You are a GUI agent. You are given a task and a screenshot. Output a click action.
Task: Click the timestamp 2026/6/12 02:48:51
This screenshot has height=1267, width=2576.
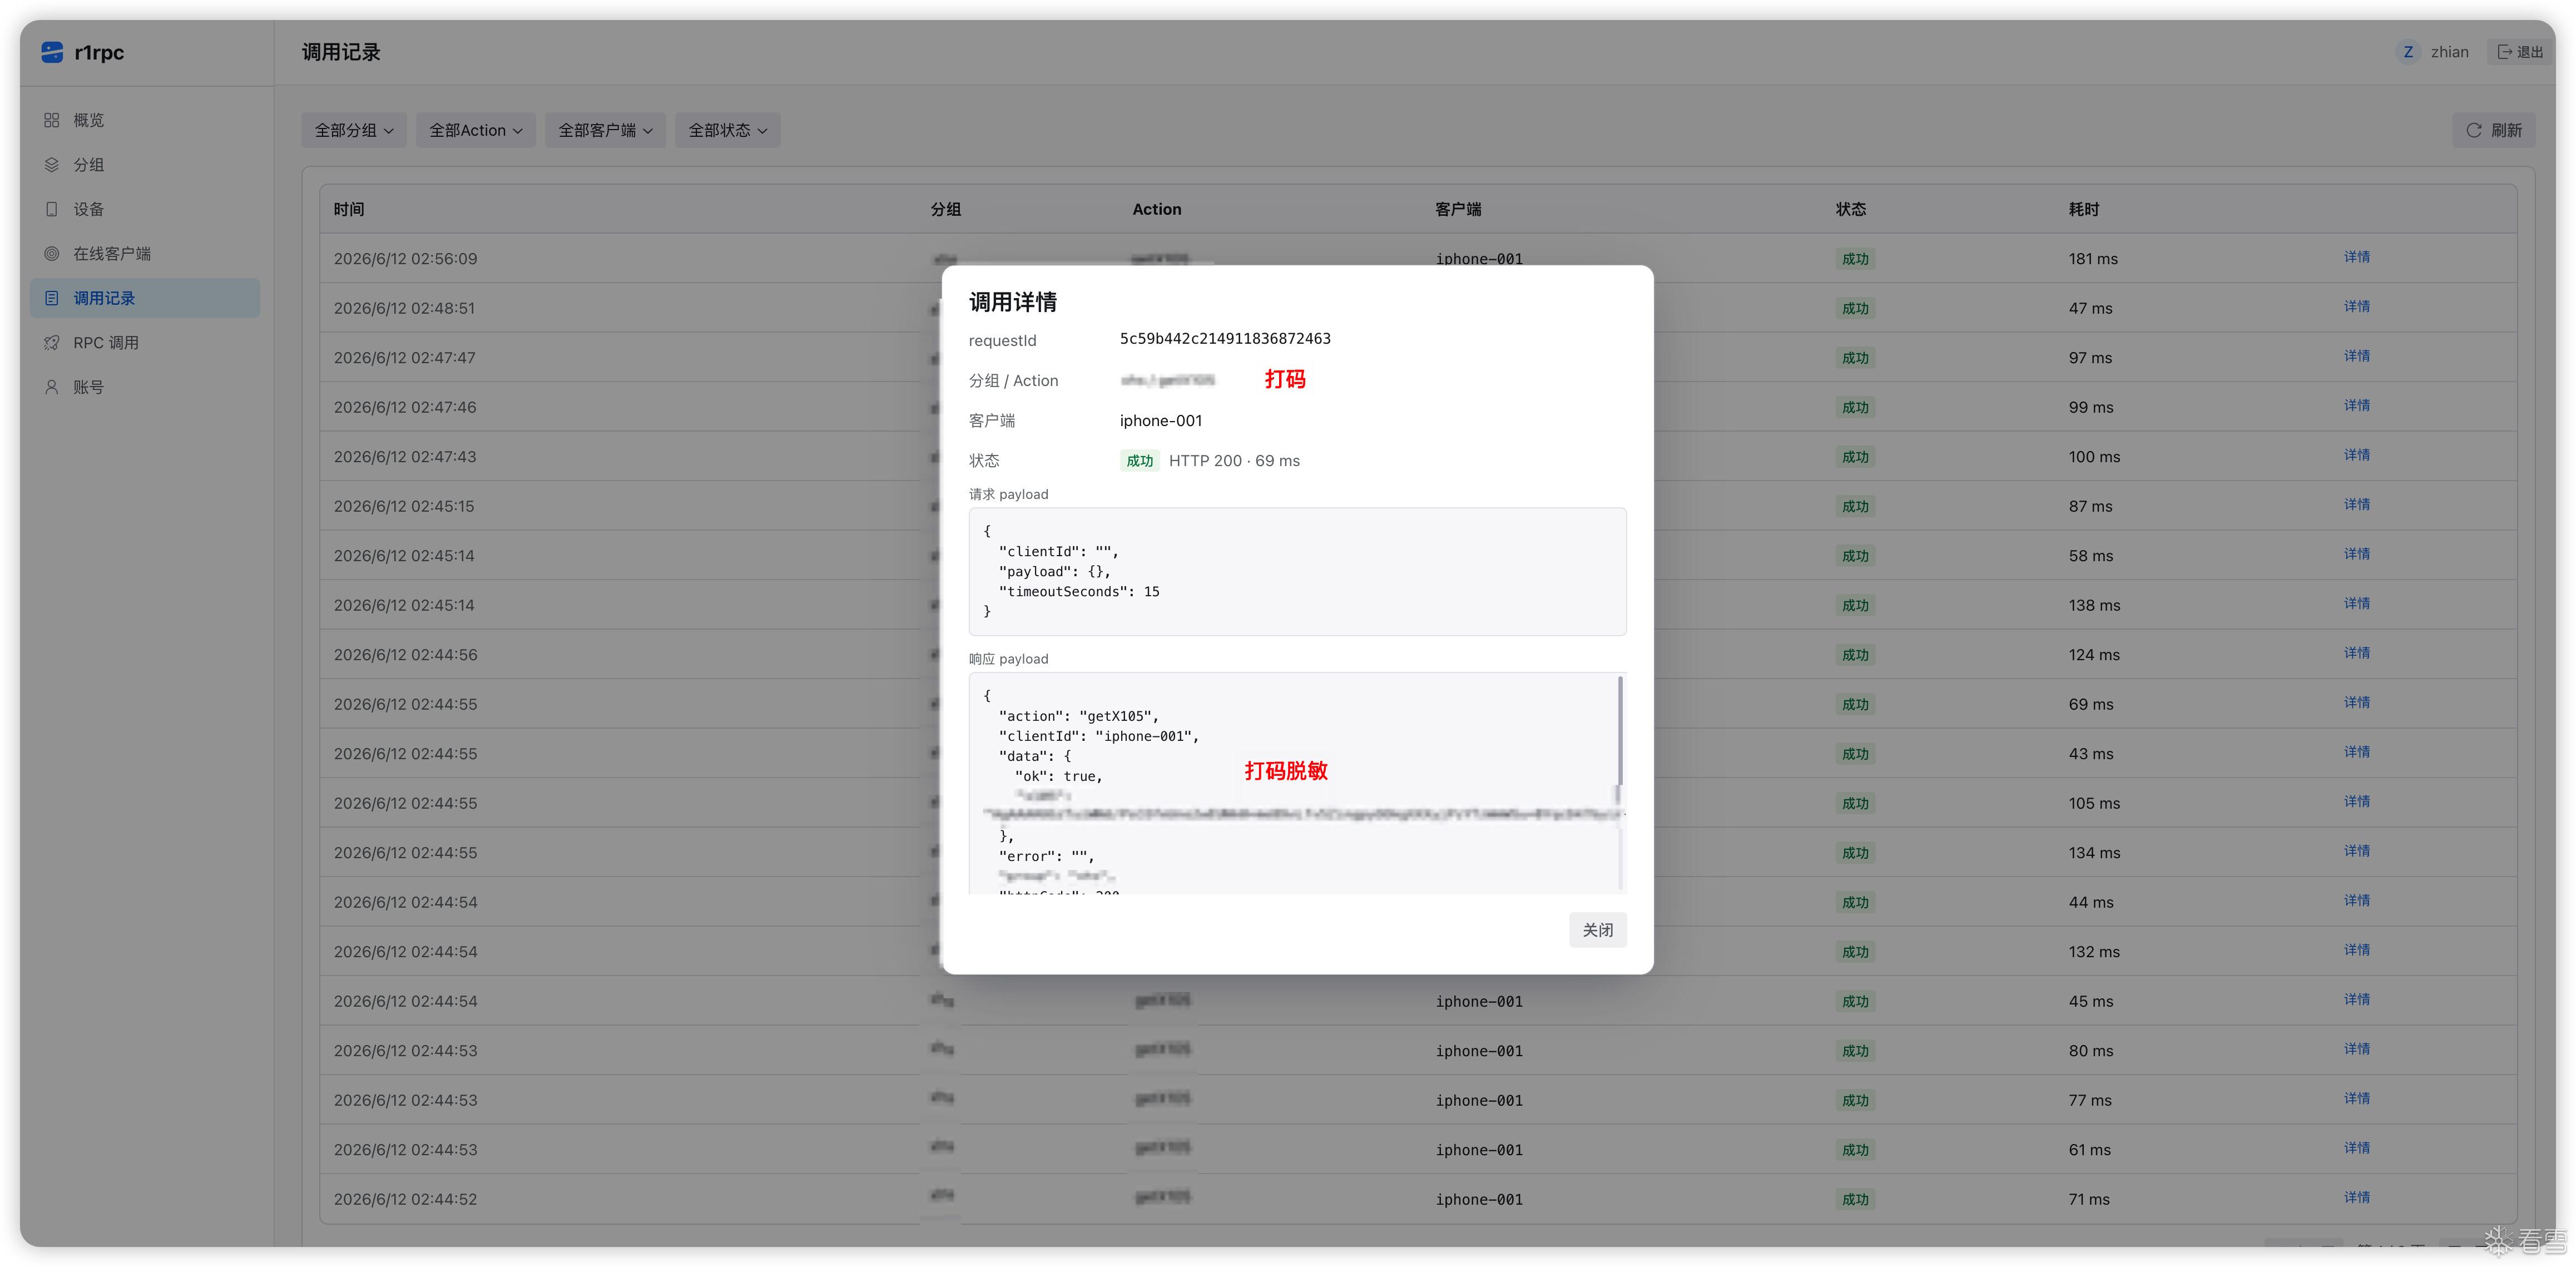point(404,308)
